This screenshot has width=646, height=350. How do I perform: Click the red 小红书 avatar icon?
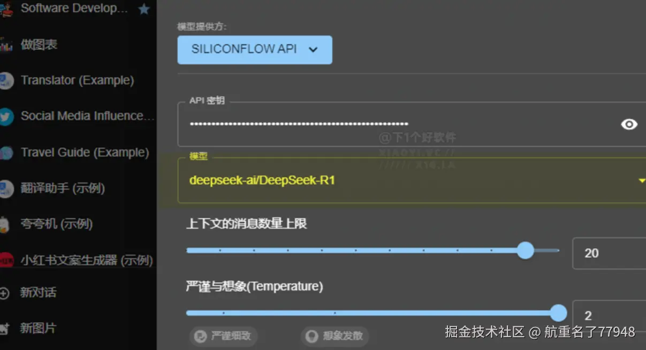coord(6,261)
